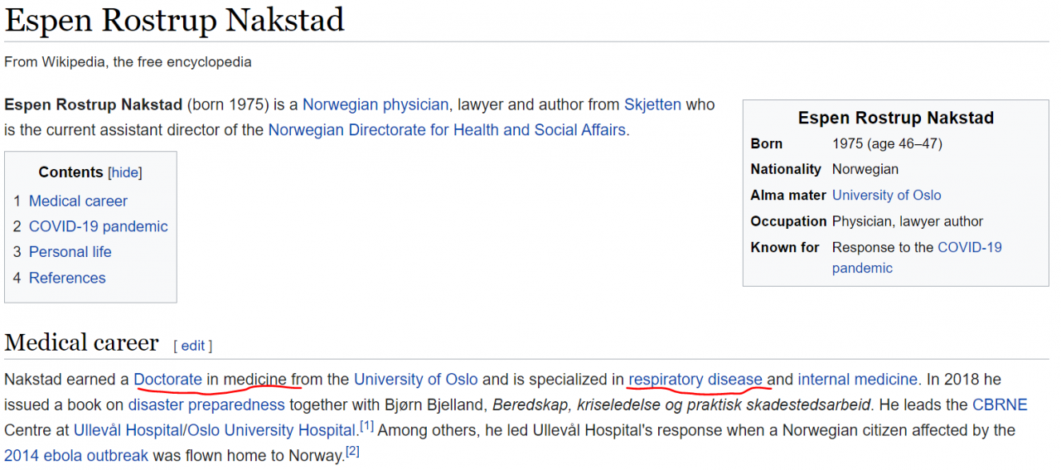Open the Ullevål Hospital link

pyautogui.click(x=128, y=431)
